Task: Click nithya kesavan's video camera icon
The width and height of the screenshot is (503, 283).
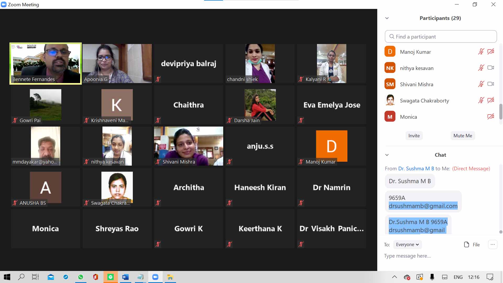Action: (491, 68)
